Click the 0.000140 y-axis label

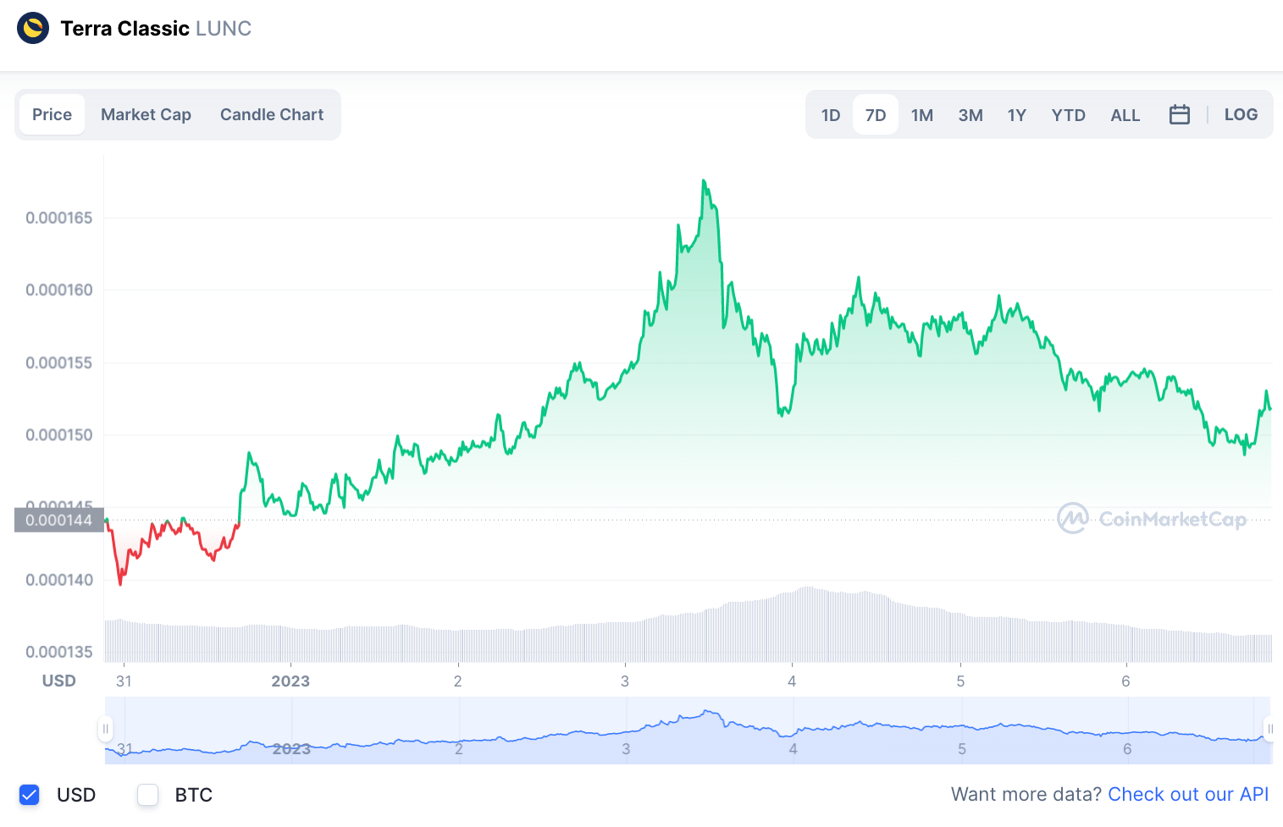pyautogui.click(x=59, y=580)
